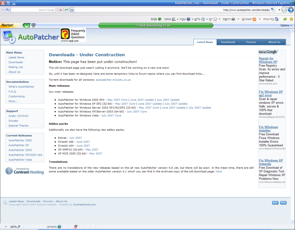Viewport: 295px width, 230px height.
Task: Click the Add to Favorites green plus star
Action: (285, 19)
